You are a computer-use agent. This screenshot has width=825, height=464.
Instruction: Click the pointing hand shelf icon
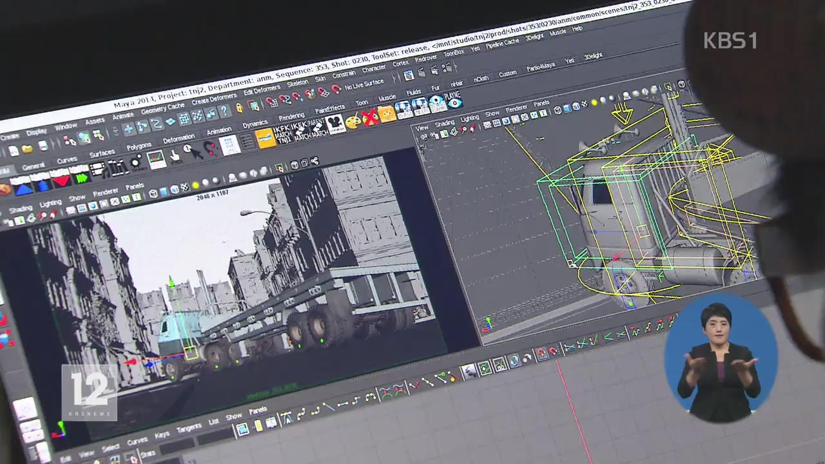click(175, 157)
